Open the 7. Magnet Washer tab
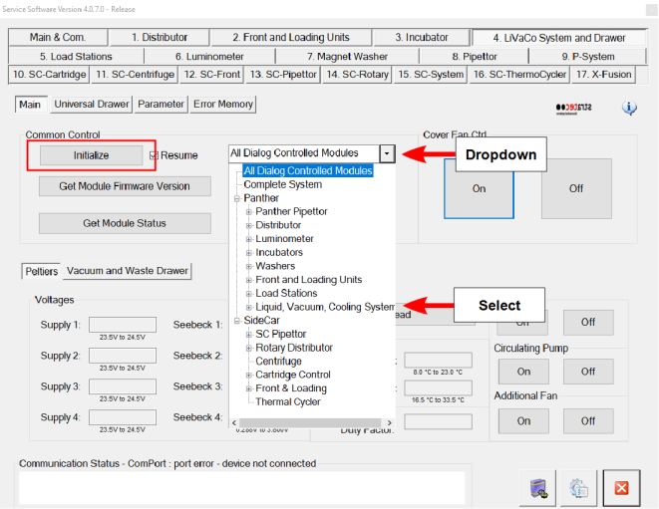The height and width of the screenshot is (509, 659). 346,57
